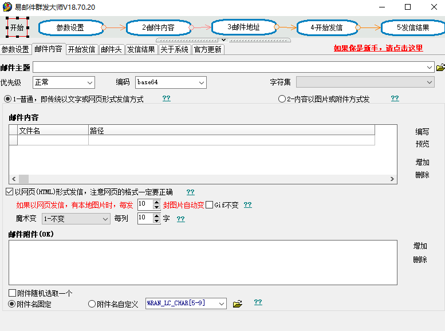Image resolution: width=445 pixels, height=331 pixels.
Task: Click folder icon beside attachment name dropdown
Action: coord(237,304)
